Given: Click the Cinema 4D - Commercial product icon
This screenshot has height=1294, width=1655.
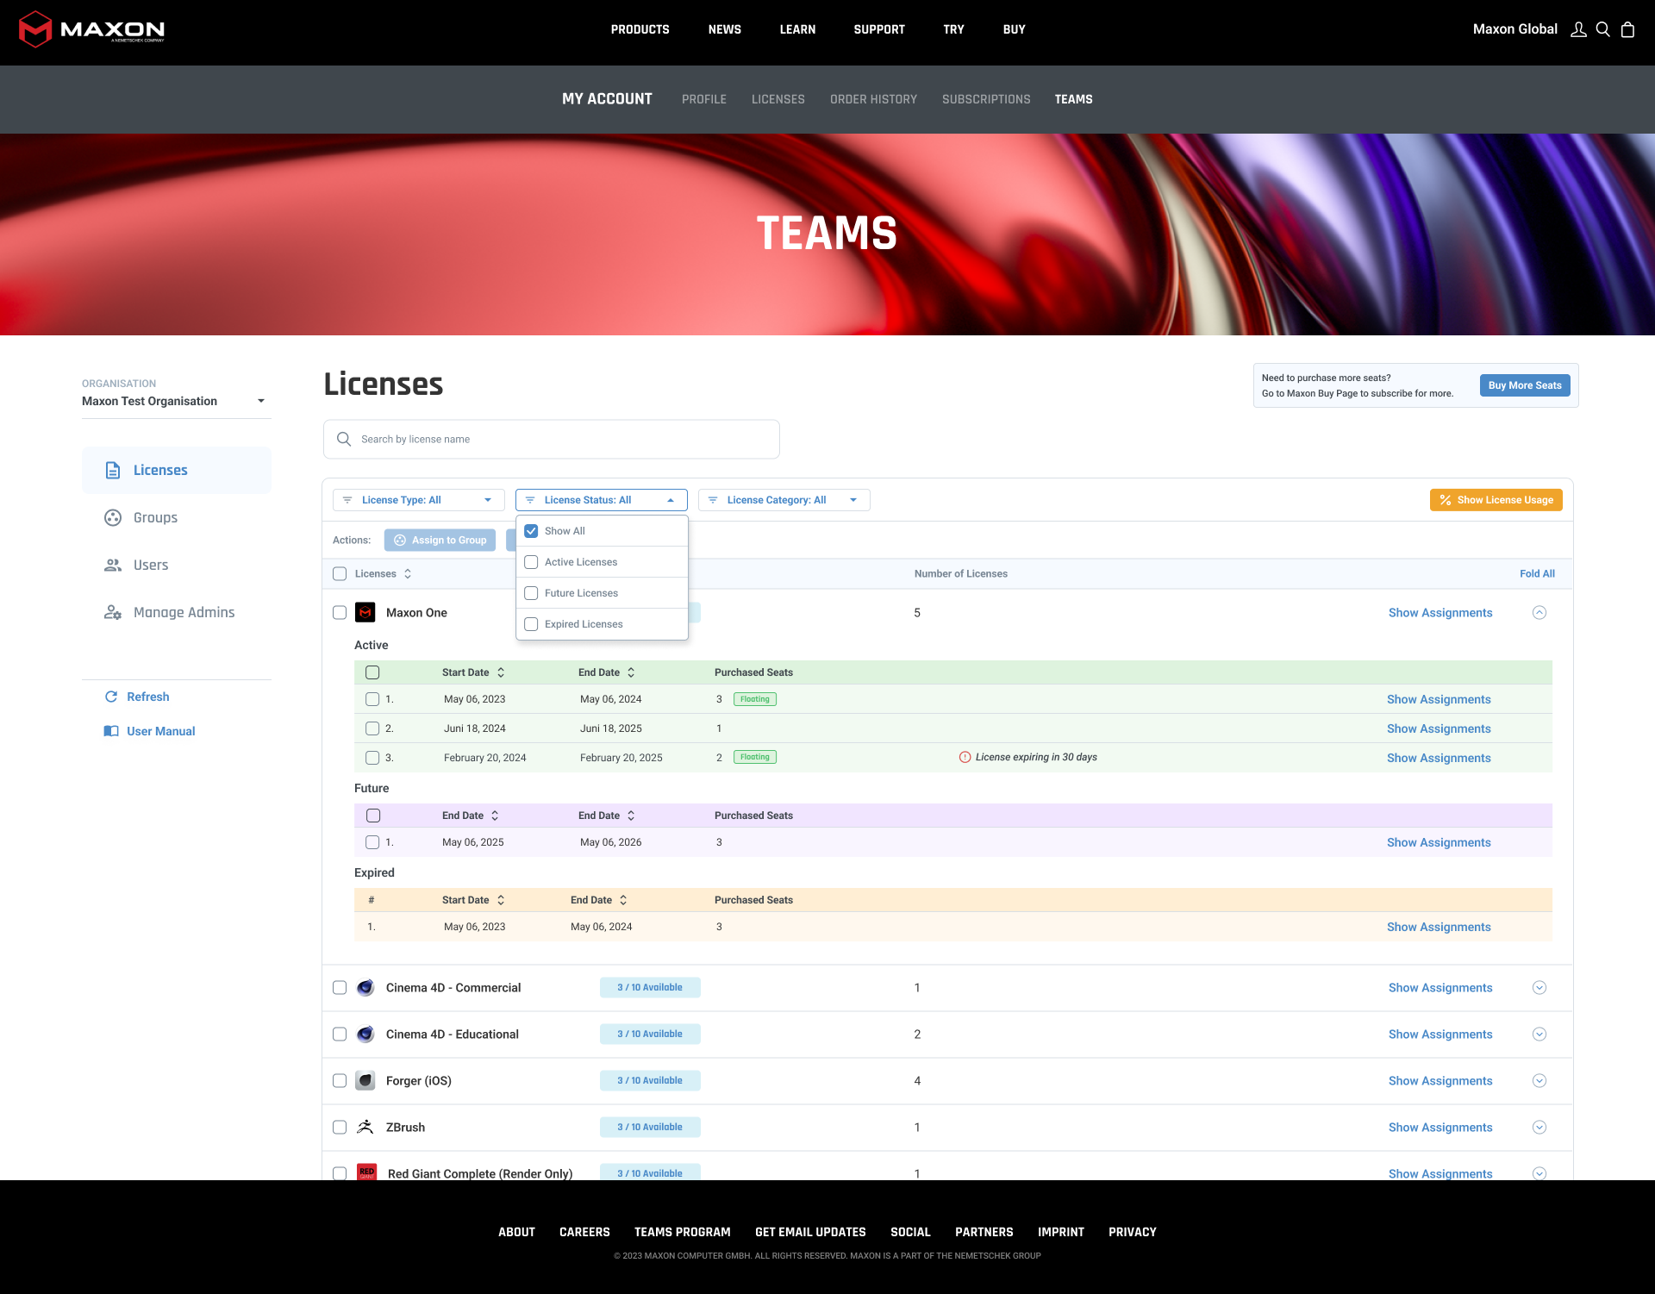Looking at the screenshot, I should [365, 987].
